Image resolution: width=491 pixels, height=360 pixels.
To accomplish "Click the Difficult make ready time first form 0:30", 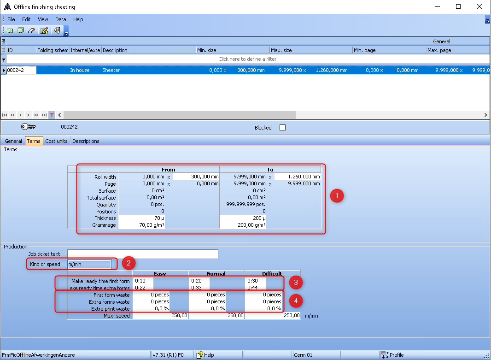I will 256,281.
